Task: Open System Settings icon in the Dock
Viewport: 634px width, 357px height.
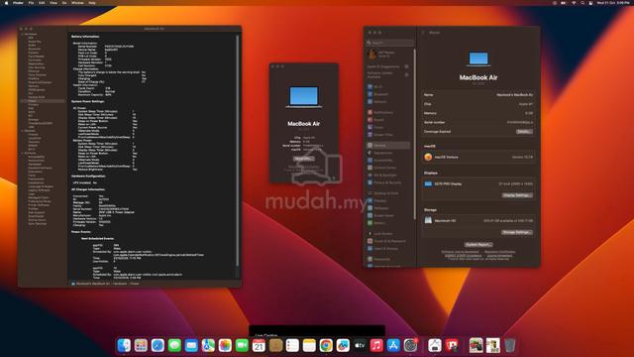Action: pos(410,346)
